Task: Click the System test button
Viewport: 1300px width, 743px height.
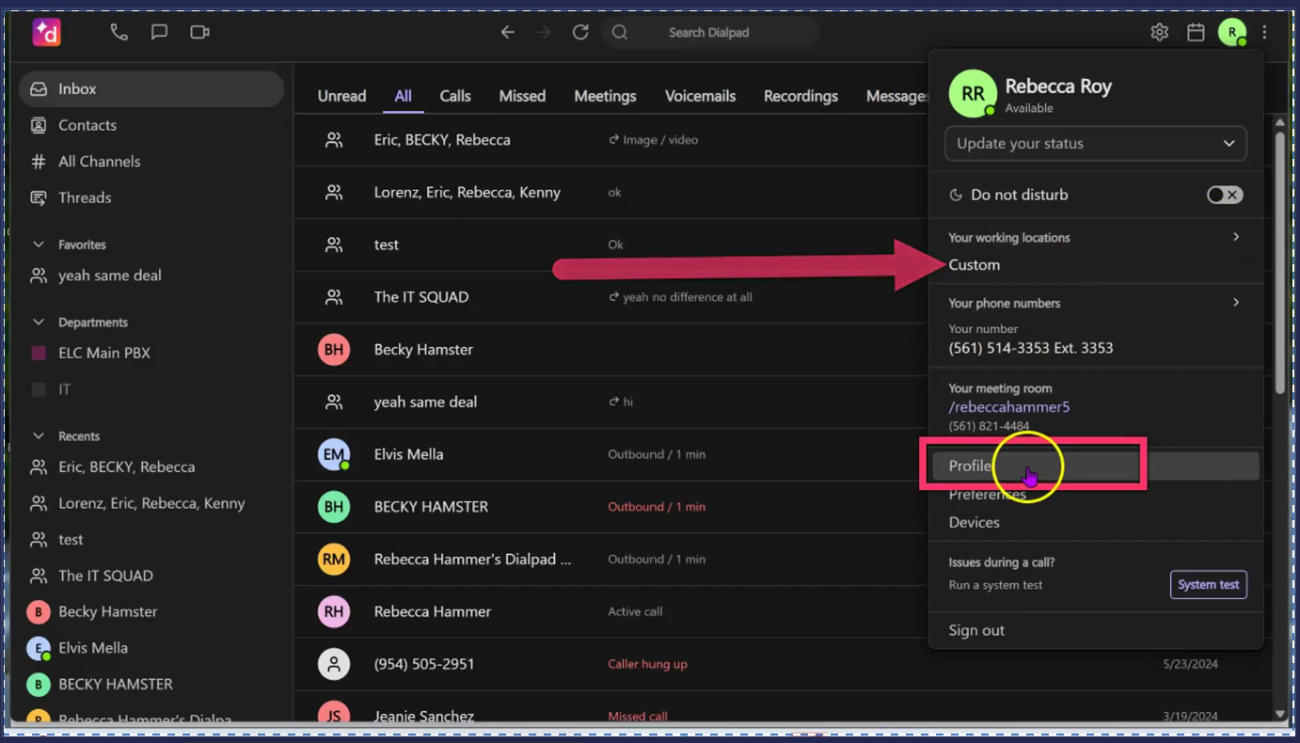Action: click(x=1208, y=584)
